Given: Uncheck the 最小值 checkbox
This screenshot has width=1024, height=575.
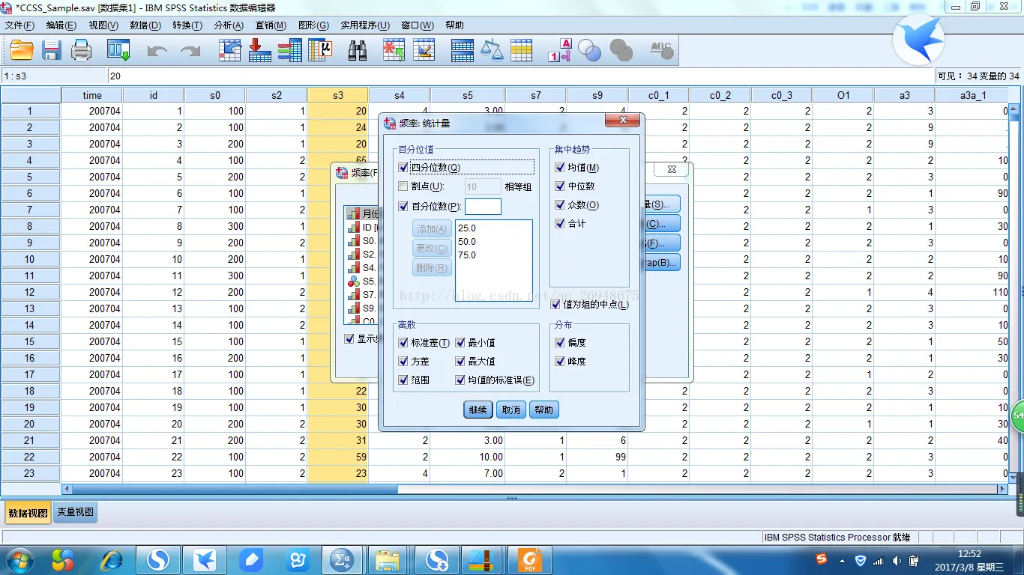Looking at the screenshot, I should click(x=460, y=343).
